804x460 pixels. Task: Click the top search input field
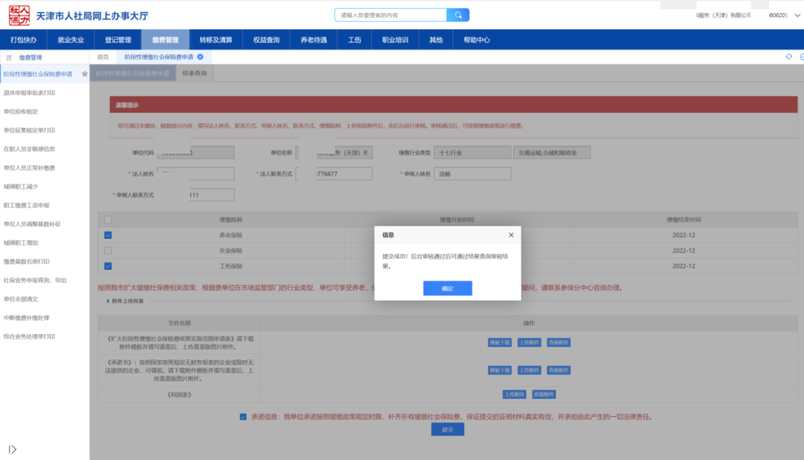tap(390, 15)
